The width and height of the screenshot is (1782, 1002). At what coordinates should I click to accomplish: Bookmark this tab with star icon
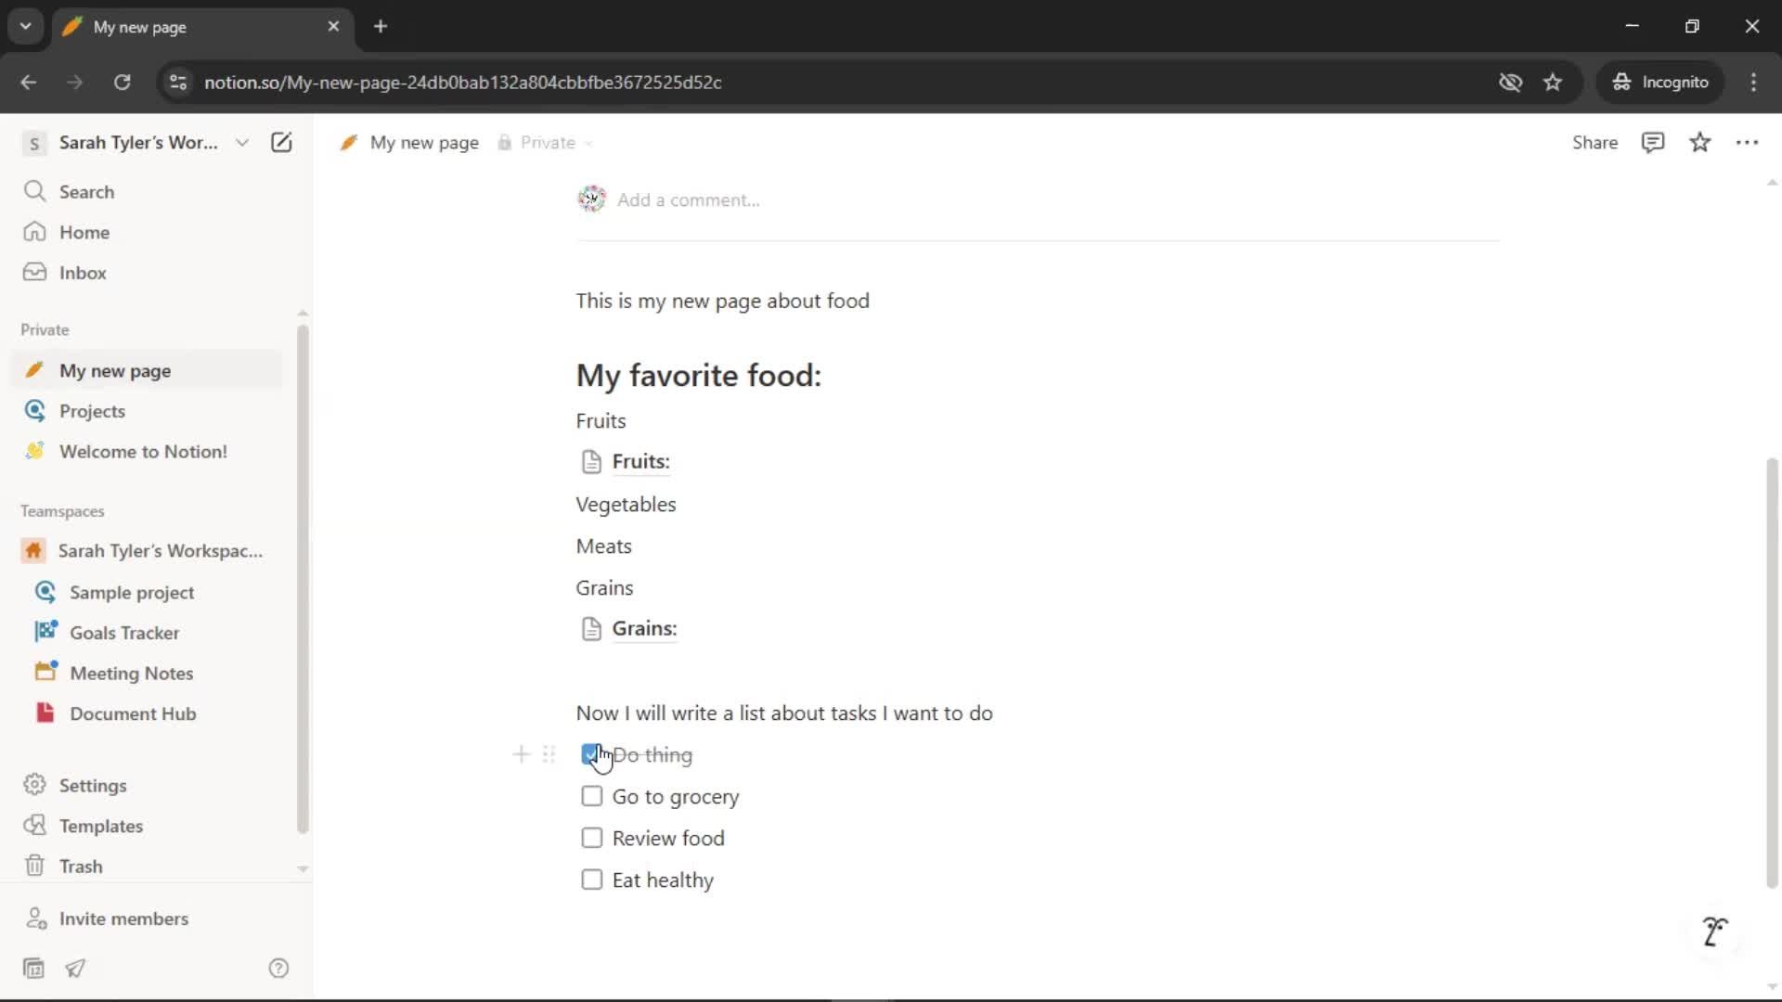(x=1553, y=82)
